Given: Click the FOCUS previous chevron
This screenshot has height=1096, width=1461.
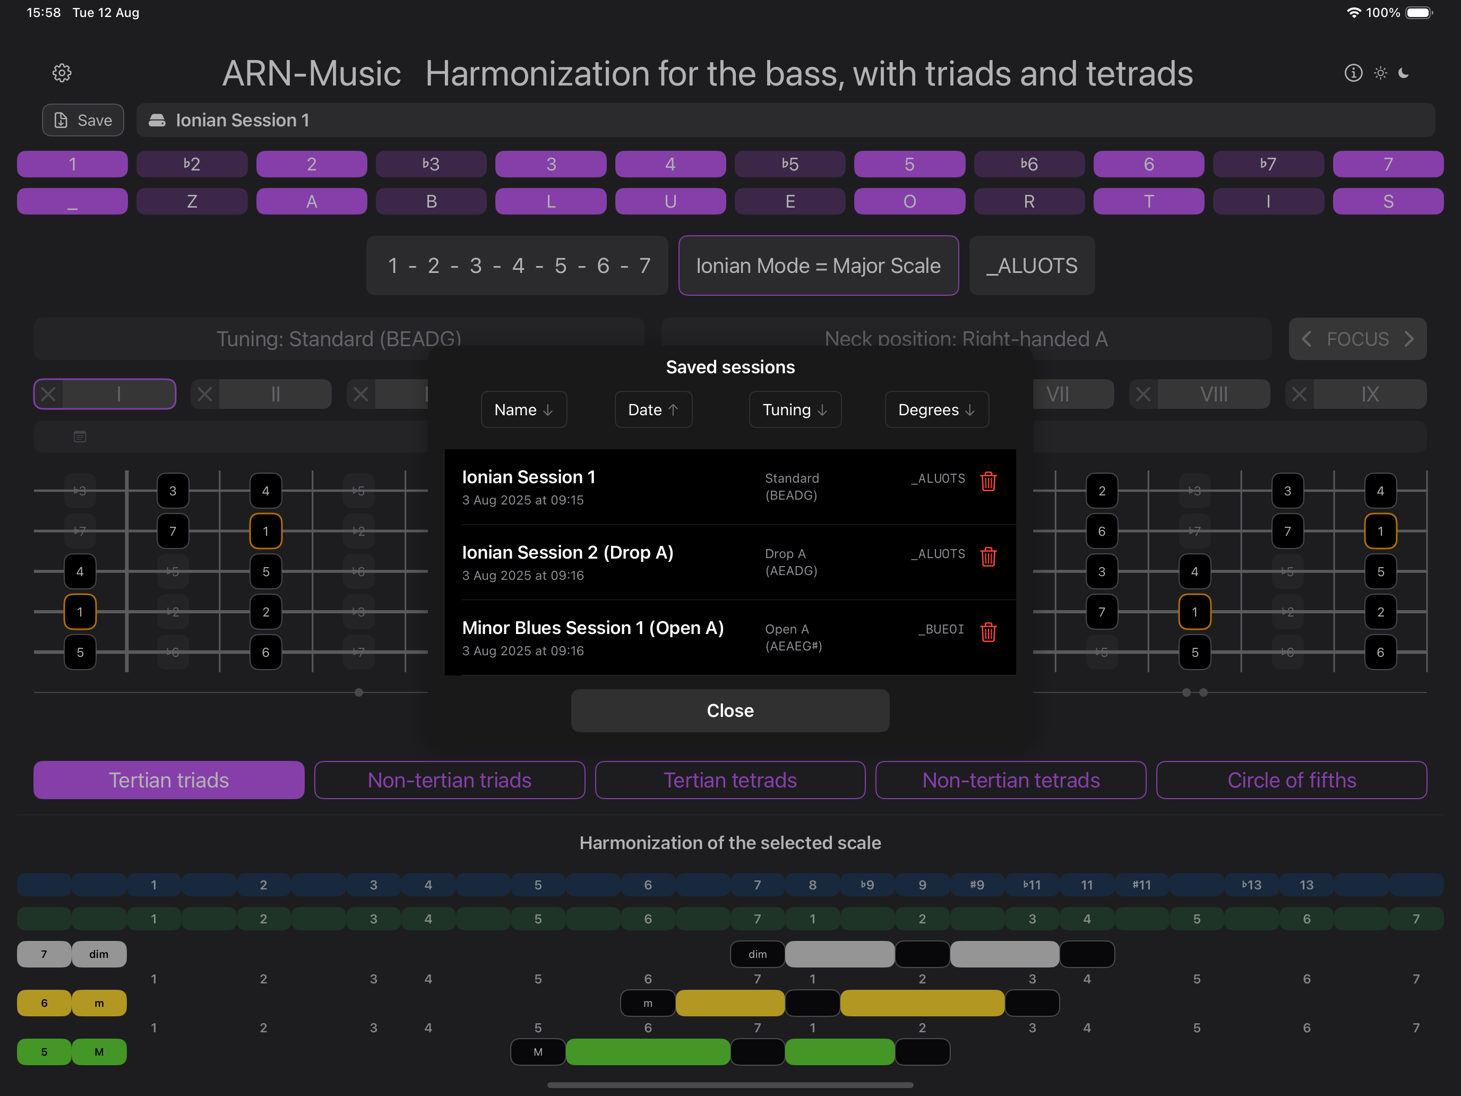Looking at the screenshot, I should (1307, 339).
